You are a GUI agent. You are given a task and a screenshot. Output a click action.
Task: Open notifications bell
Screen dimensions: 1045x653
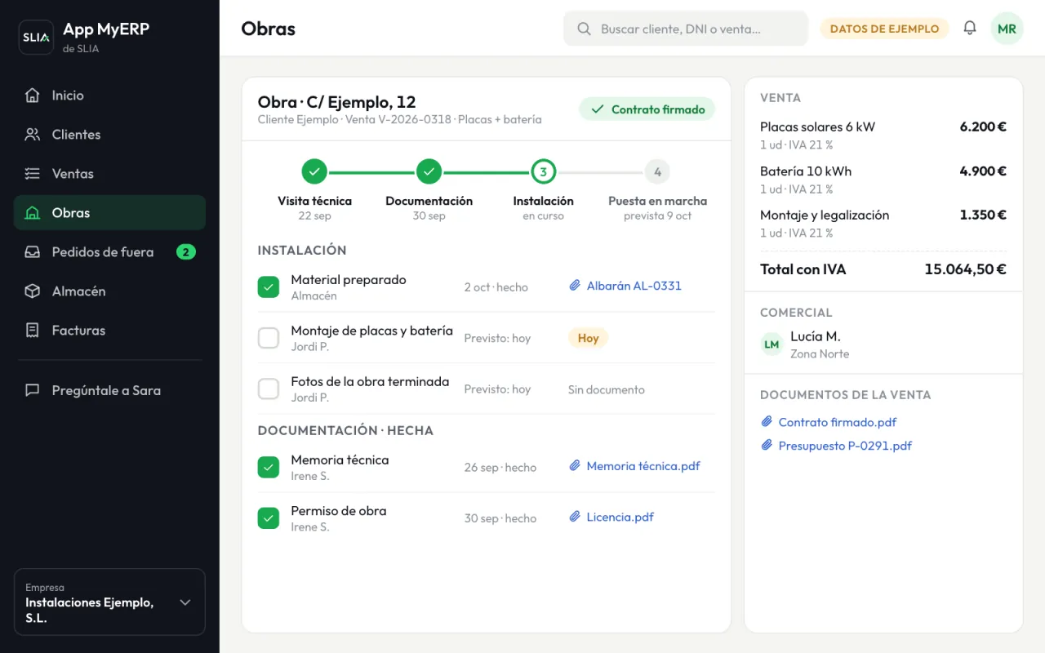tap(970, 28)
